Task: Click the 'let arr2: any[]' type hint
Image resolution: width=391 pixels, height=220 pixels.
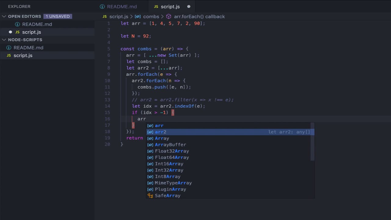Action: tap(289, 132)
